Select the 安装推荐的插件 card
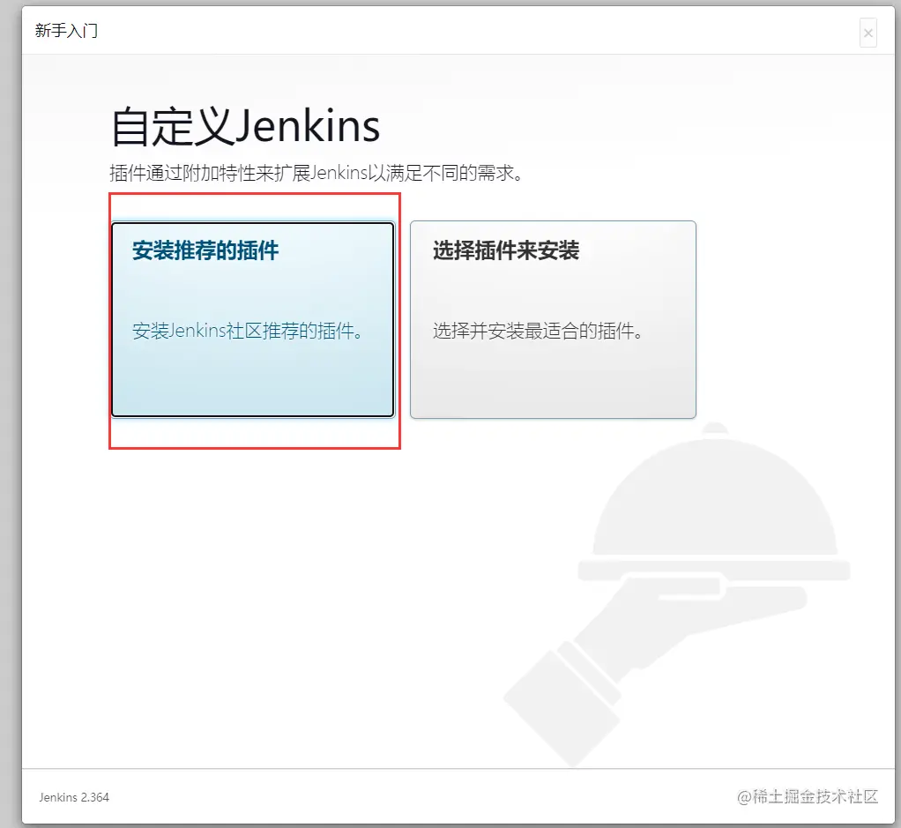Image resolution: width=901 pixels, height=828 pixels. tap(253, 319)
